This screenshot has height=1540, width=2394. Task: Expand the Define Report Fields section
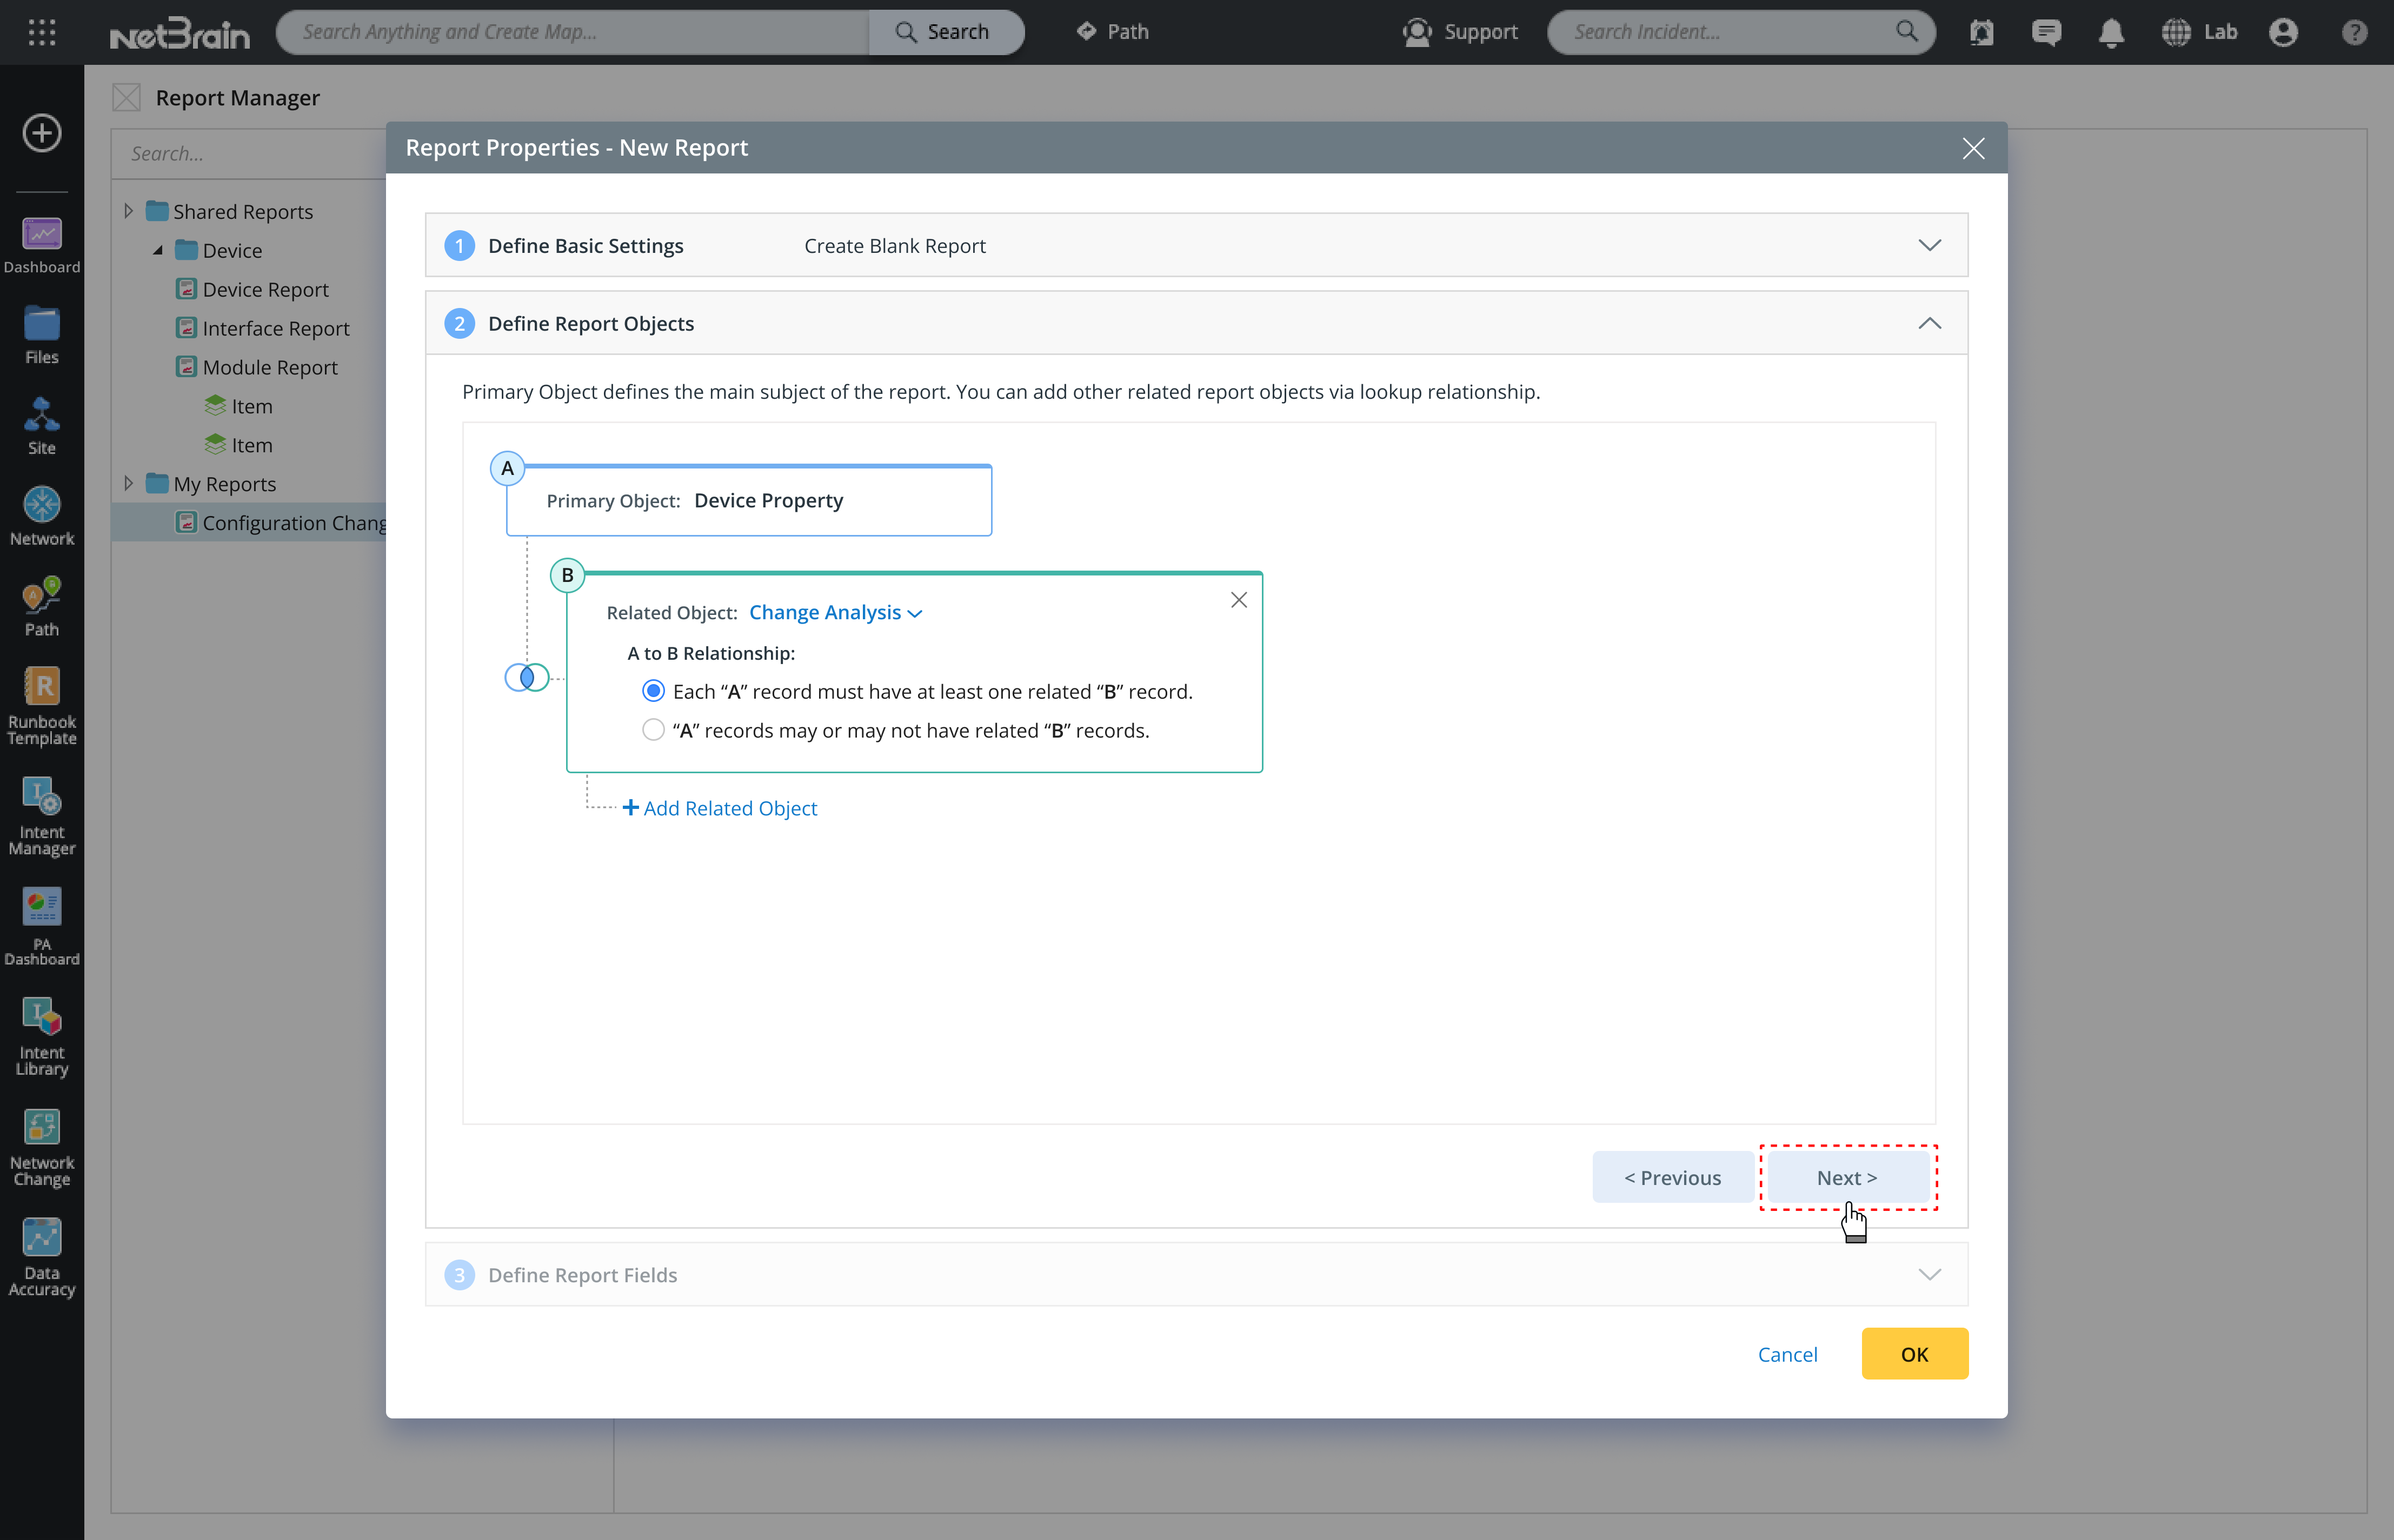[x=1929, y=1274]
